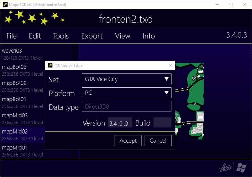Open the Edit menu
The height and width of the screenshot is (177, 252).
point(35,36)
